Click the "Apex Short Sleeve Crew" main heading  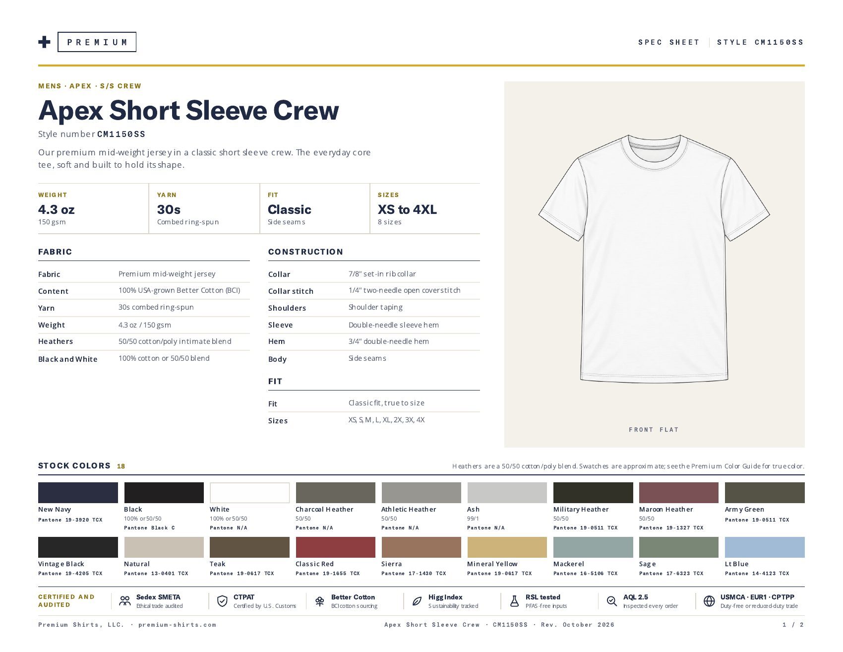189,110
